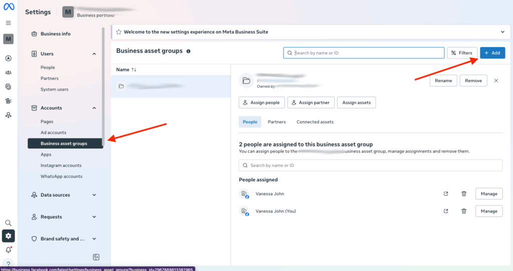This screenshot has width=513, height=271.
Task: Sort by the Name column header
Action: pyautogui.click(x=123, y=69)
